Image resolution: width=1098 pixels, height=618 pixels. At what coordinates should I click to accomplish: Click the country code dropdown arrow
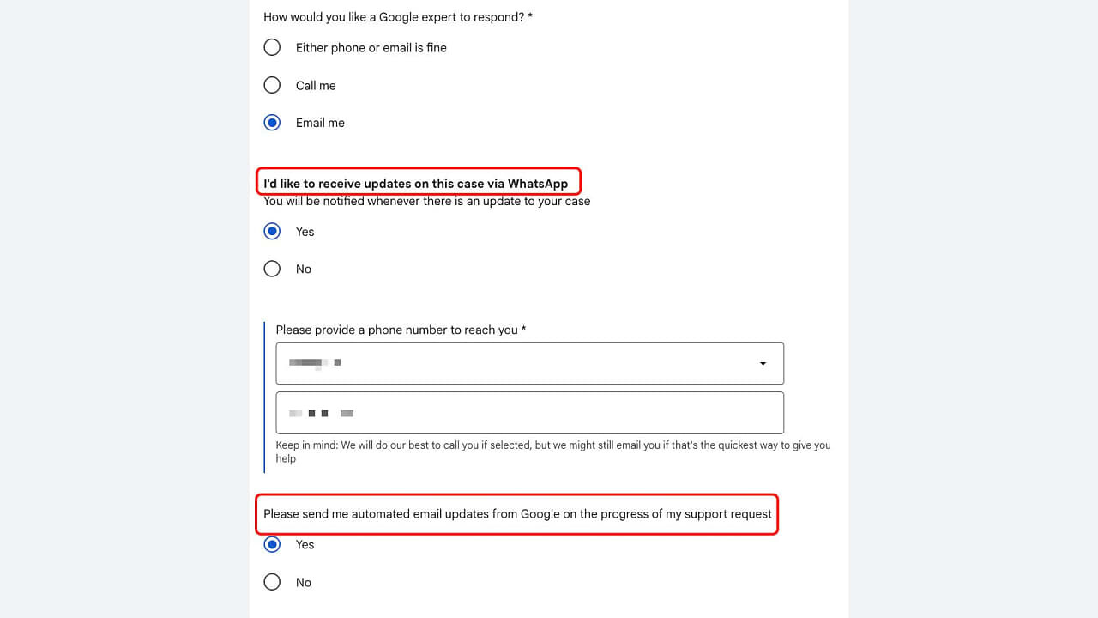click(x=763, y=364)
